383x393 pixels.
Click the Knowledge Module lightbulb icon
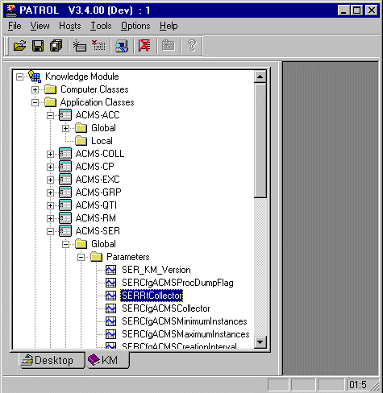click(x=35, y=77)
